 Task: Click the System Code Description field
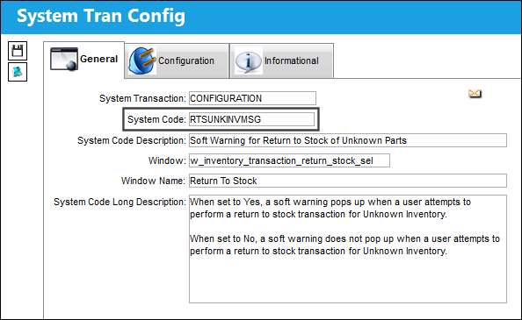click(348, 140)
